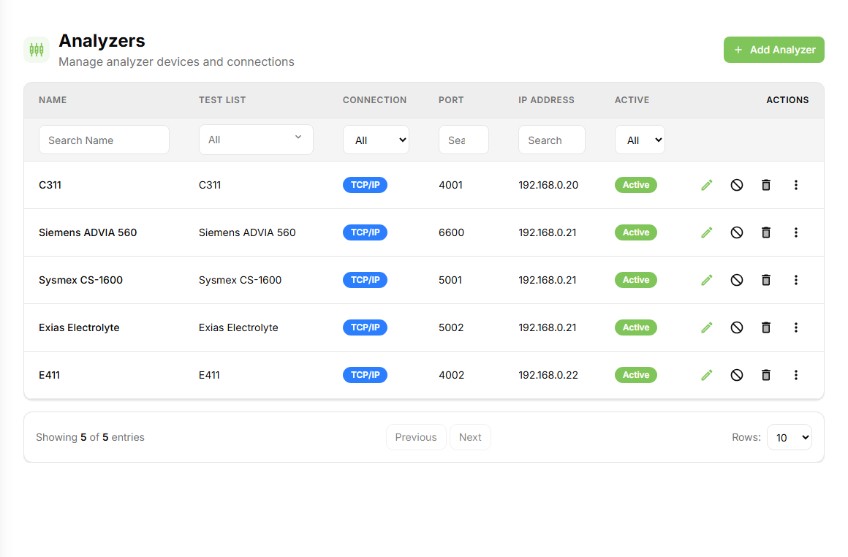Image resolution: width=848 pixels, height=557 pixels.
Task: Click the NAME column header
Action: click(53, 100)
